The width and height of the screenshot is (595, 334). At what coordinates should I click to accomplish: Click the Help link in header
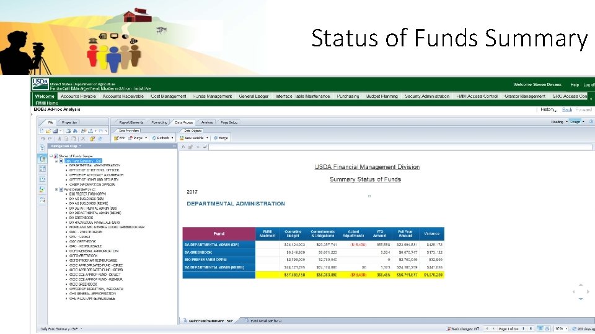(x=575, y=85)
